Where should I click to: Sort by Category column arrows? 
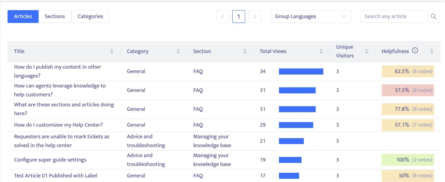point(178,51)
